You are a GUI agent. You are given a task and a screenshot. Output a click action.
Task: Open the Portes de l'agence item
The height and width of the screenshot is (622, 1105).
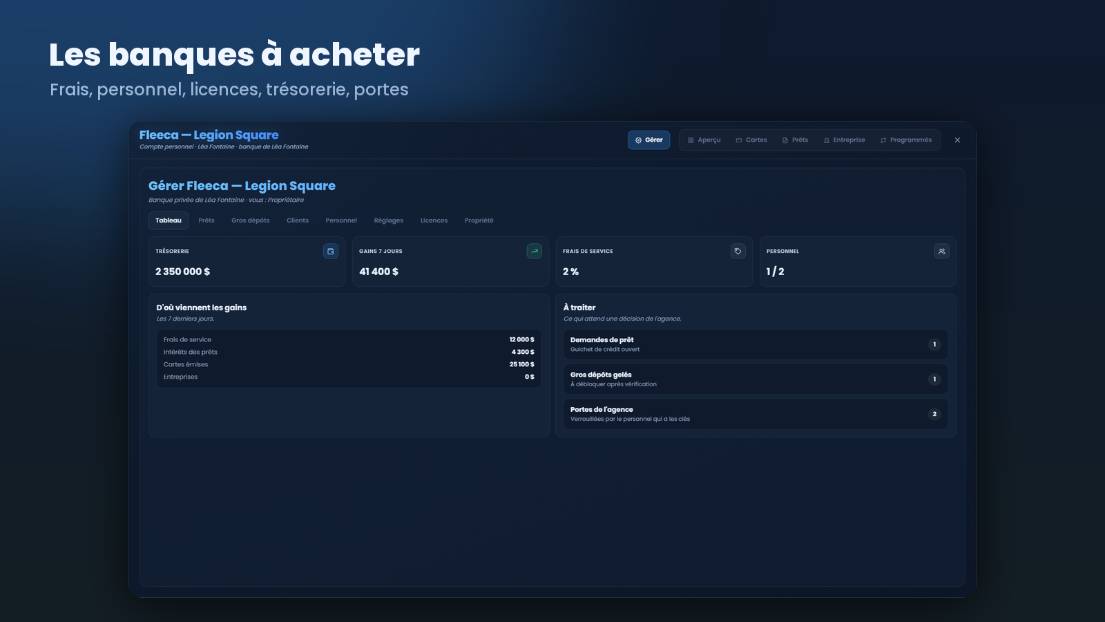click(x=756, y=414)
